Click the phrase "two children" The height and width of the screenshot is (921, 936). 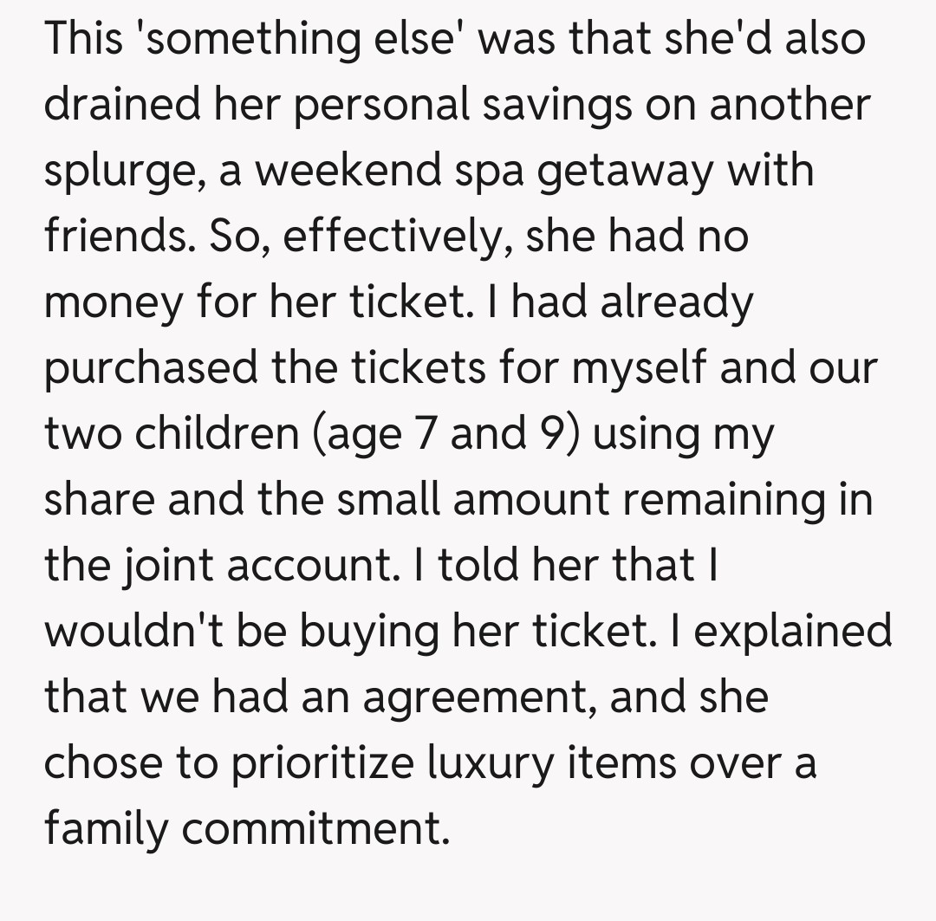(172, 433)
